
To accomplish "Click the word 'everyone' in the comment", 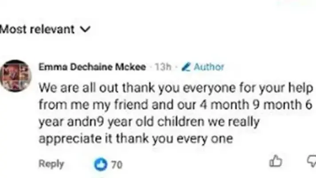I will [210, 89].
